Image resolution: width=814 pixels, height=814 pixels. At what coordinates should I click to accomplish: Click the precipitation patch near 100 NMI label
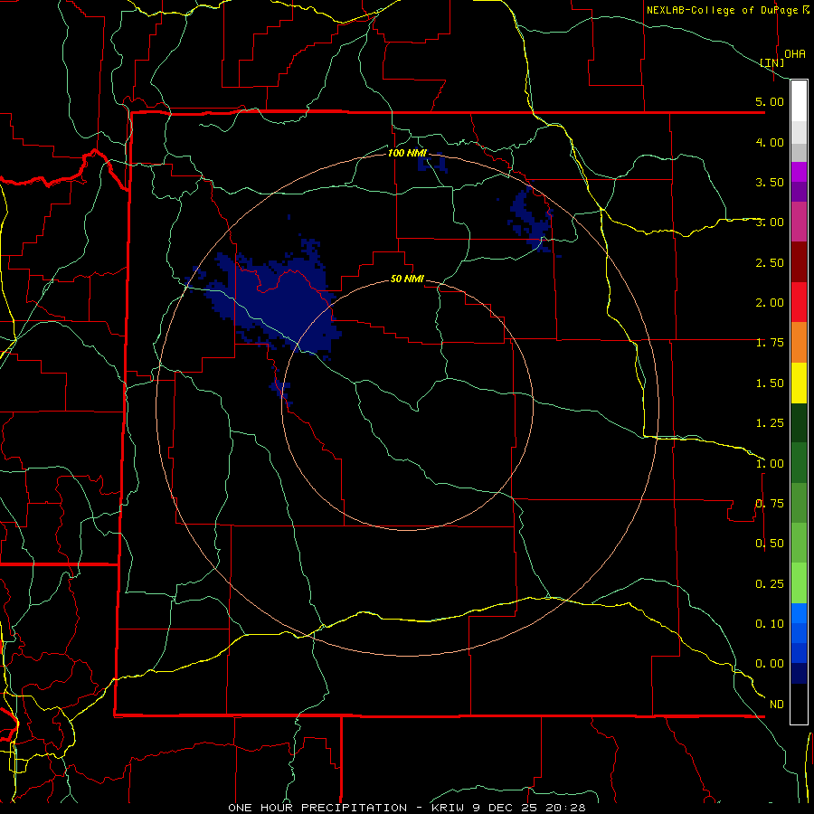click(432, 163)
